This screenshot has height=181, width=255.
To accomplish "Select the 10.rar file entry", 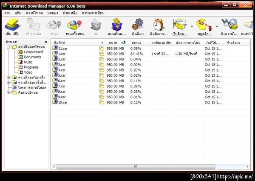I will tap(62, 102).
